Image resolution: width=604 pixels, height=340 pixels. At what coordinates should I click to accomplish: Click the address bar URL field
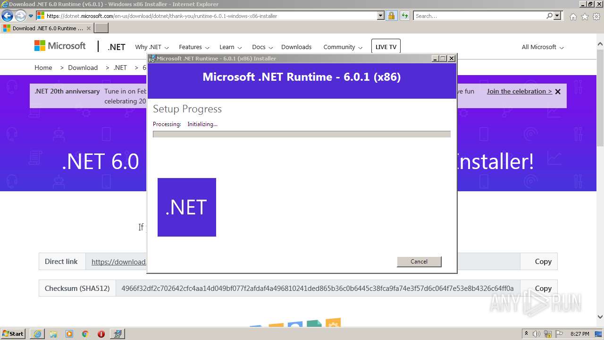pyautogui.click(x=206, y=16)
